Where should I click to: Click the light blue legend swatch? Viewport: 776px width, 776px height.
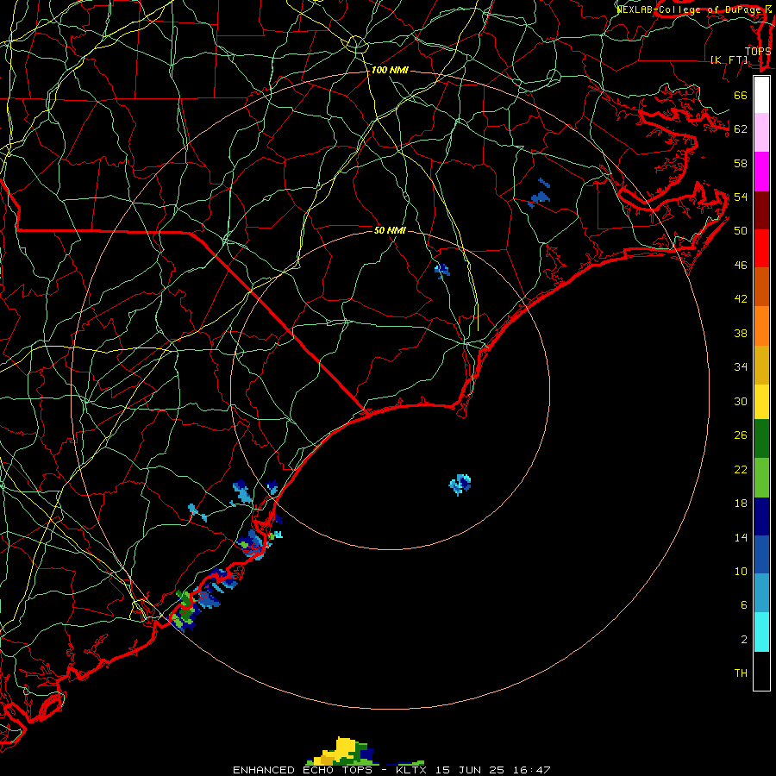coord(761,593)
